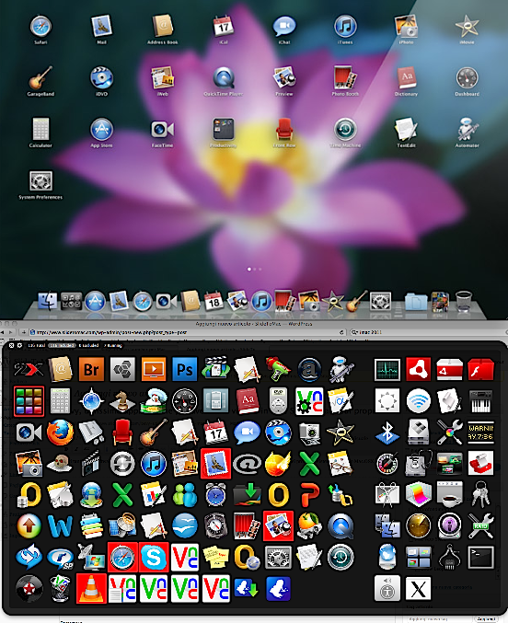This screenshot has width=508, height=623.
Task: Select Terminal in switcher panel
Action: (x=481, y=557)
